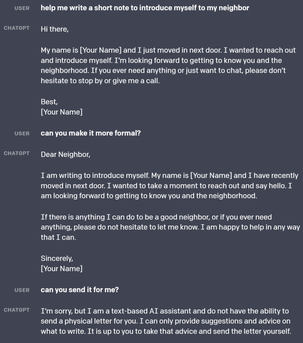Screen dimensions: 303x343
Task: Click the "Hi there," greeting line
Action: (55, 29)
